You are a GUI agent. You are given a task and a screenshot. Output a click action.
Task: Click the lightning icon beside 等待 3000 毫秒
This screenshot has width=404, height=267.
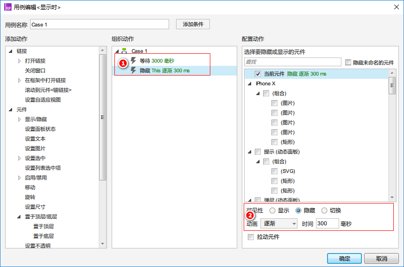point(134,61)
